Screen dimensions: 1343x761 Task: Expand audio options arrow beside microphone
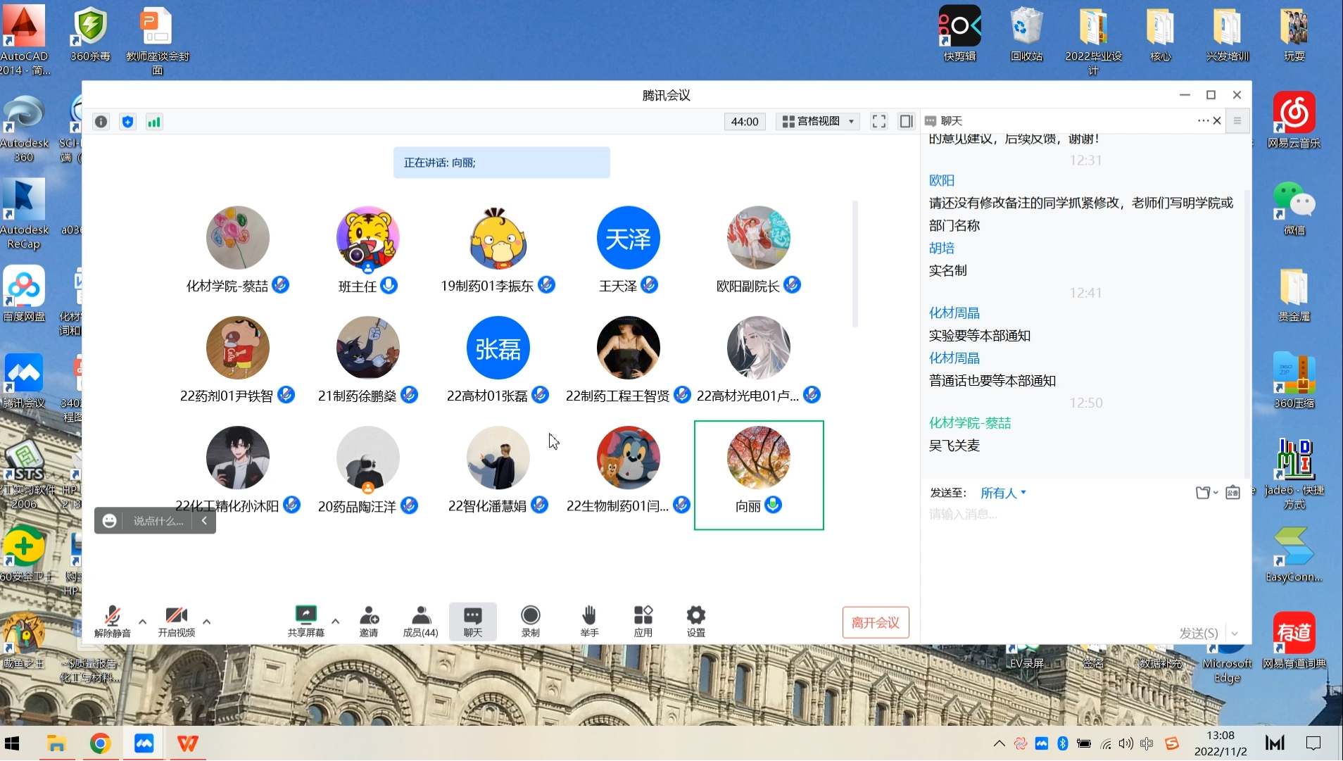[143, 622]
